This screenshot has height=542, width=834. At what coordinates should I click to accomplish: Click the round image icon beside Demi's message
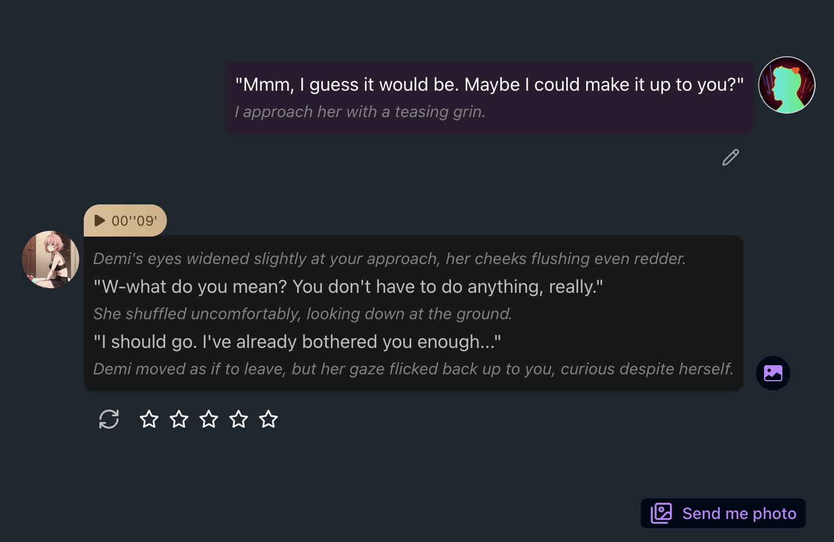coord(773,373)
